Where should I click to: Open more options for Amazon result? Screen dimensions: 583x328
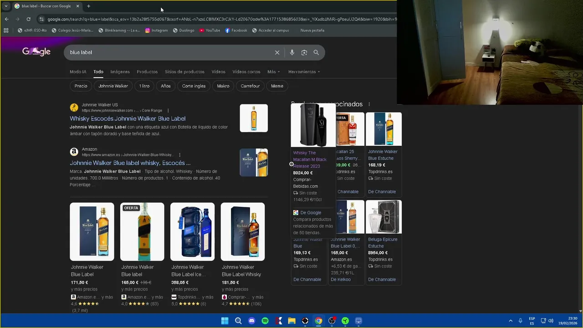179,155
